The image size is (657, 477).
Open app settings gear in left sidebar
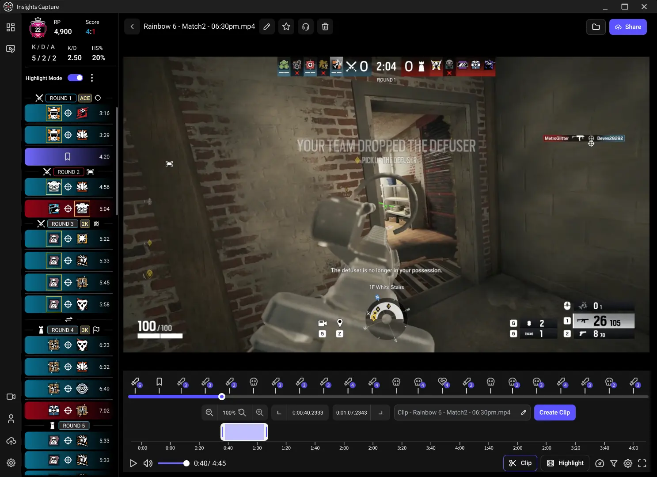[x=11, y=463]
